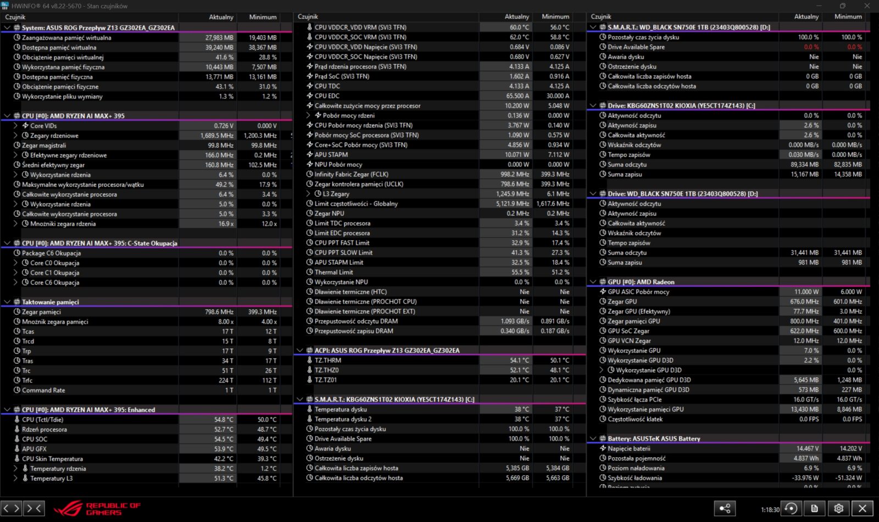Close sensors with the bottom X icon

863,508
